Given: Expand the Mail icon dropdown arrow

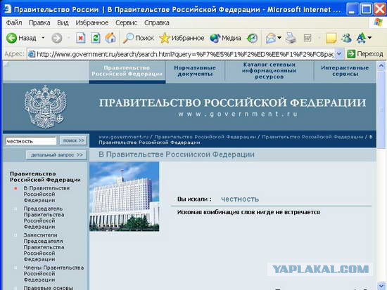Looking at the screenshot, I should (x=279, y=38).
